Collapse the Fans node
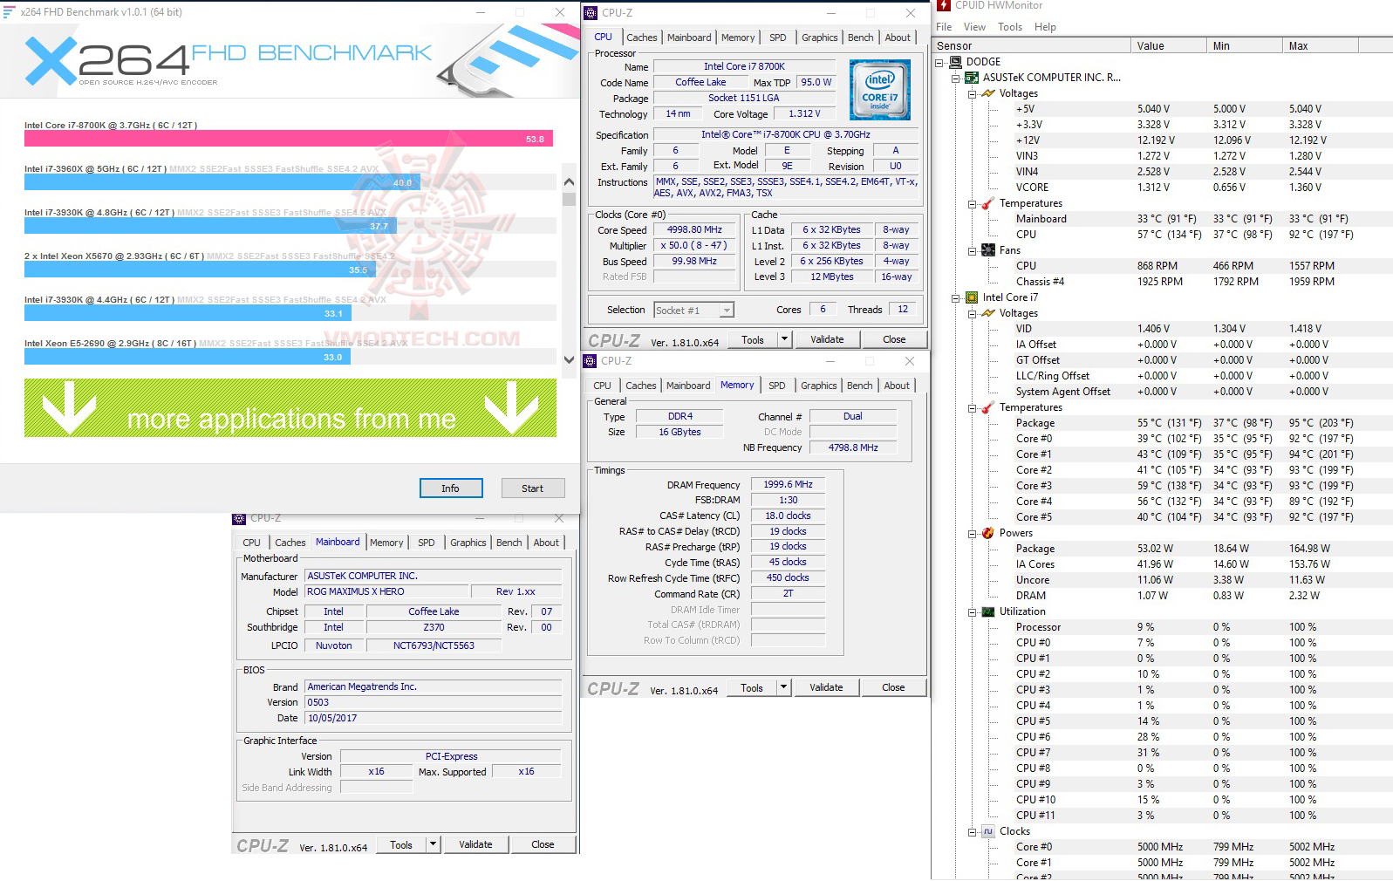The image size is (1393, 881). [972, 250]
